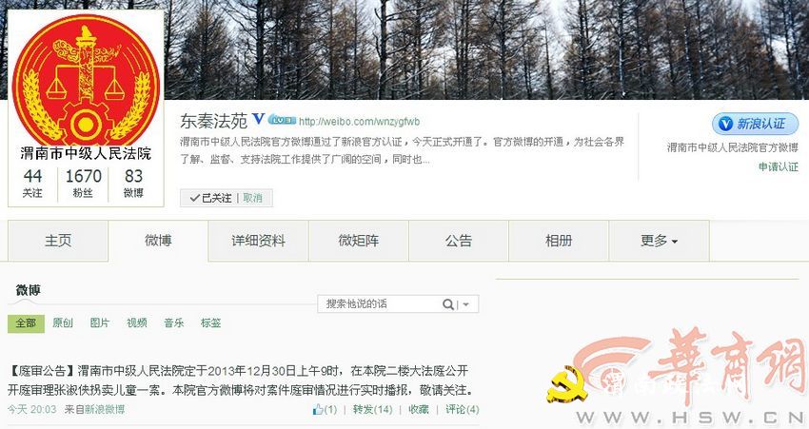Select the 全部 filter for posts
Image resolution: width=809 pixels, height=429 pixels.
[x=26, y=322]
